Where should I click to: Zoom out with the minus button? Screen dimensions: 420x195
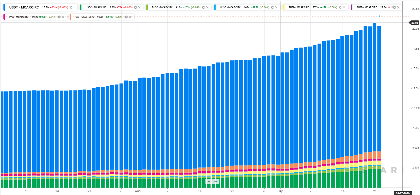pyautogui.click(x=209, y=181)
